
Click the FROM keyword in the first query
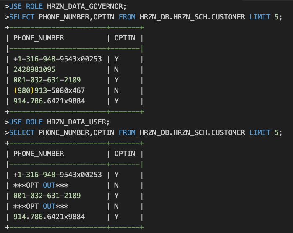click(x=127, y=17)
